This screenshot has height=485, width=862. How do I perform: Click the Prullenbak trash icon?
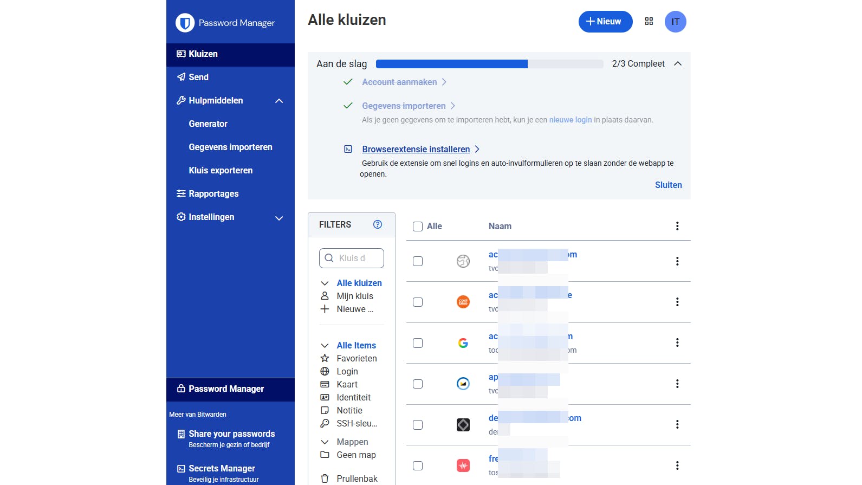point(325,478)
